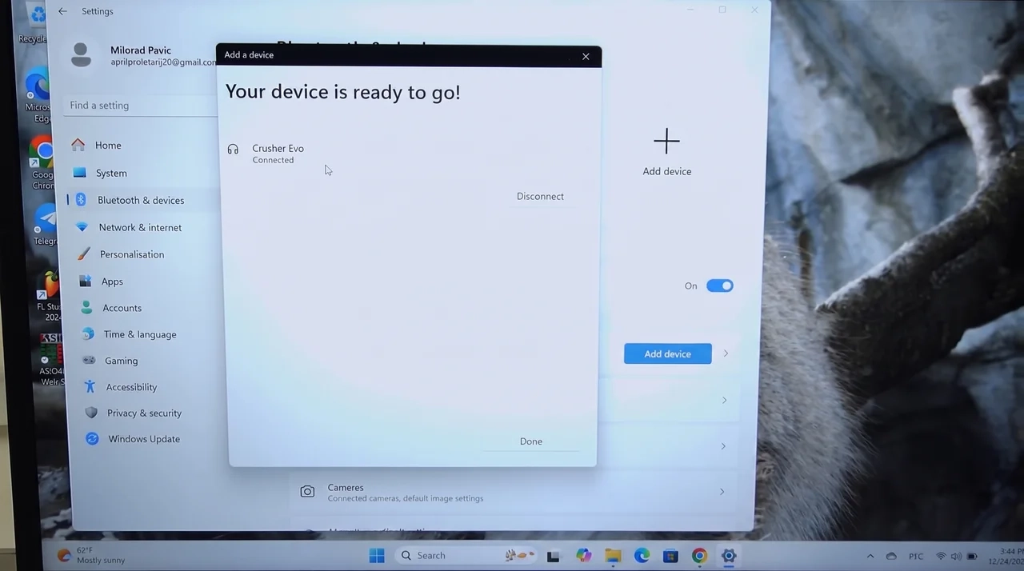Click the Gaming controller icon in the sidebar
This screenshot has height=571, width=1024.
tap(89, 361)
